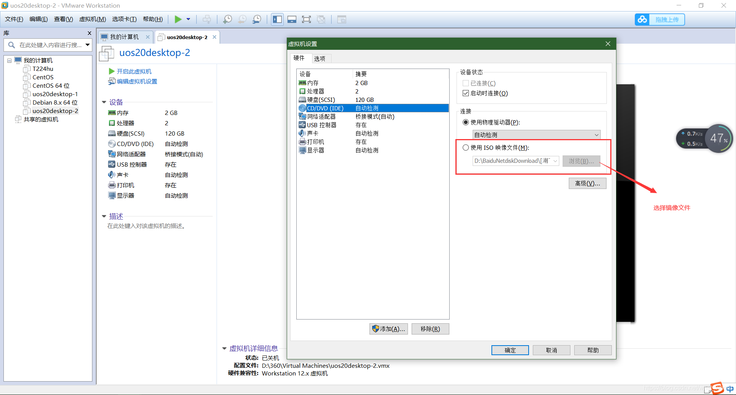Click the console view toolbar icon
Screen dimensions: 736x395
342,19
